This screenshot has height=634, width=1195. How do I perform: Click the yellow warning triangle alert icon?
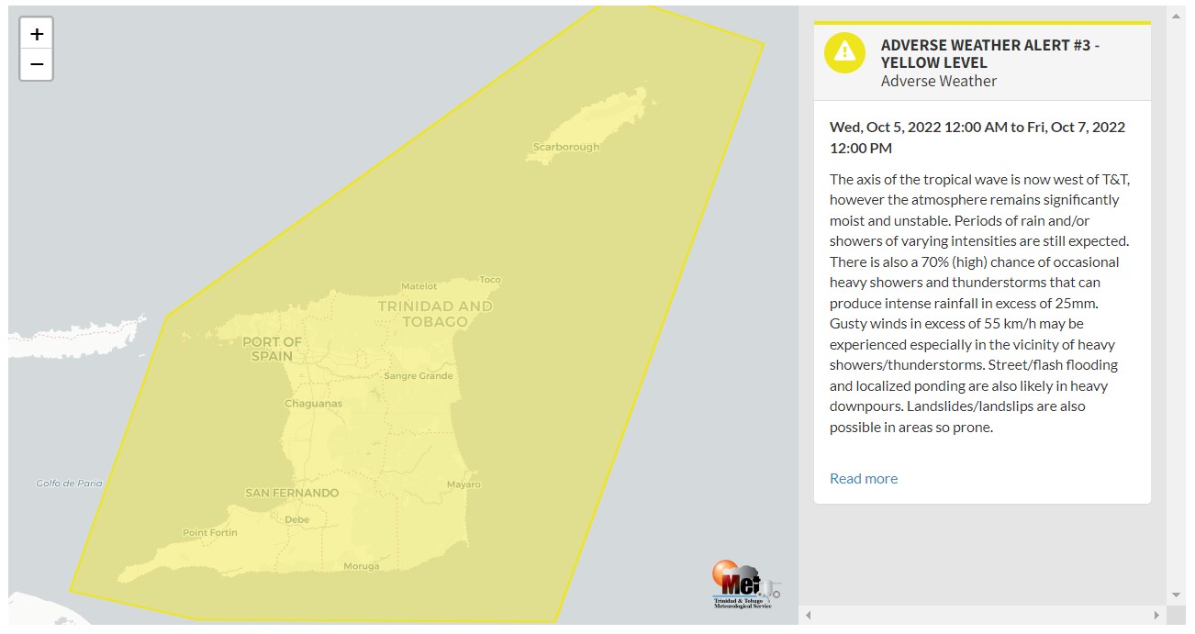pyautogui.click(x=844, y=52)
